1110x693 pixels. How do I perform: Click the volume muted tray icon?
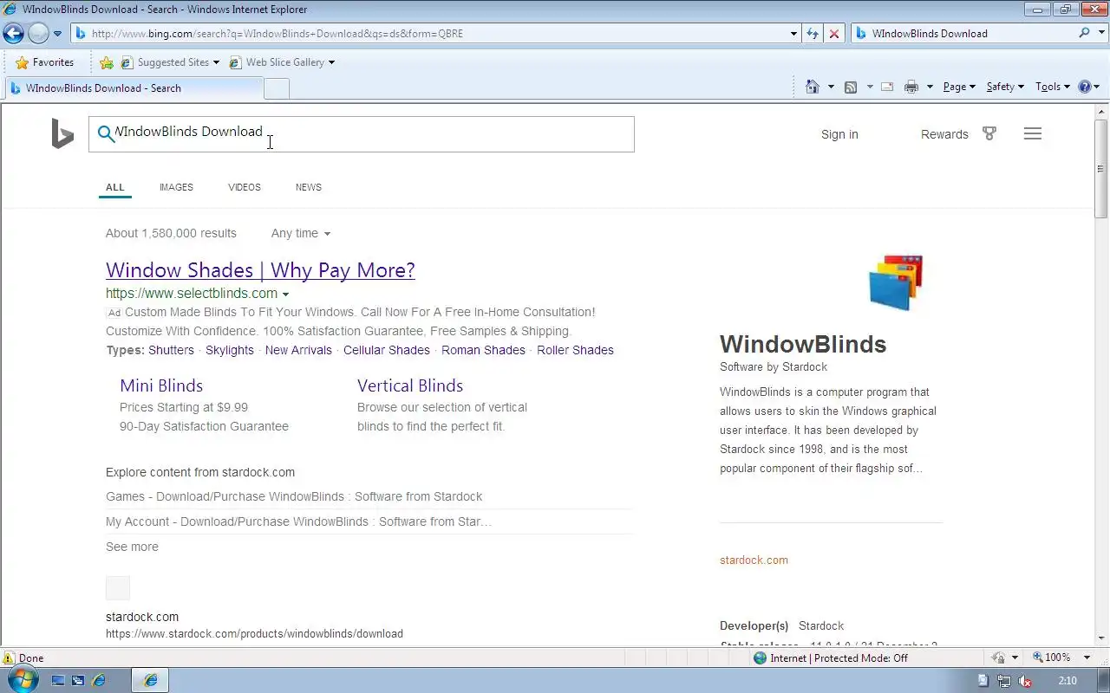pos(1025,681)
